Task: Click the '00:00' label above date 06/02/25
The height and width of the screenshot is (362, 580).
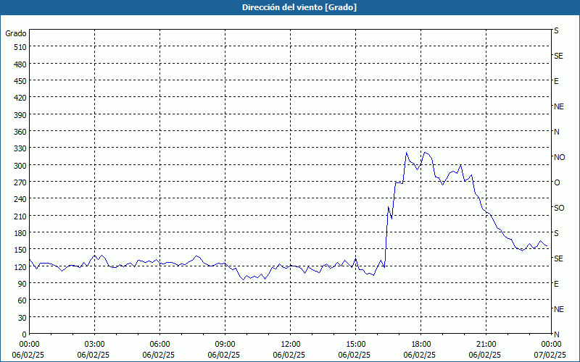Action: [x=30, y=345]
